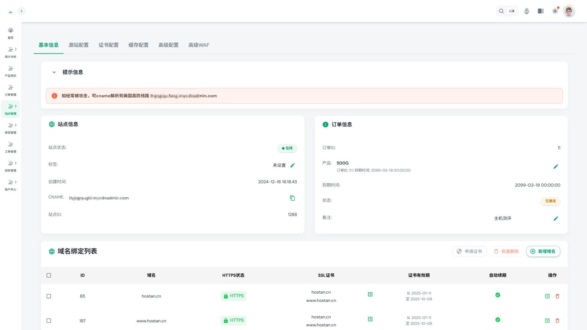Viewport: 587px width, 330px height.
Task: Select checkbox for domain hostan.cn row 65
Action: click(x=49, y=296)
